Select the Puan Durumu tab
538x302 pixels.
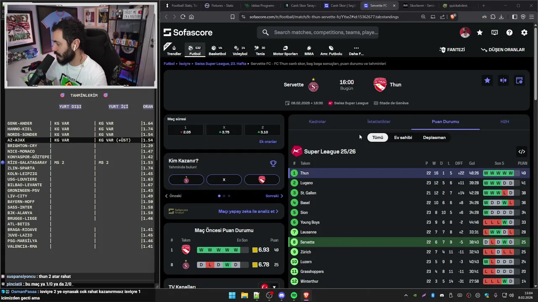[x=446, y=122]
